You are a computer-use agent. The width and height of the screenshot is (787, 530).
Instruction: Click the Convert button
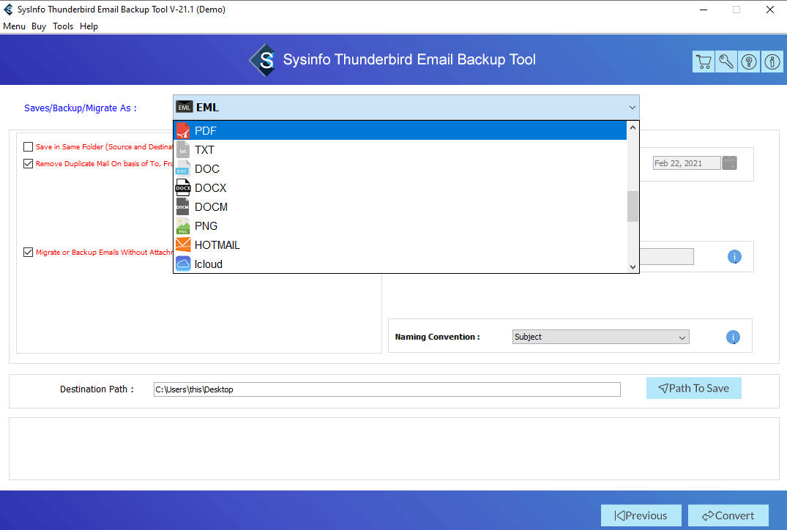pos(728,515)
